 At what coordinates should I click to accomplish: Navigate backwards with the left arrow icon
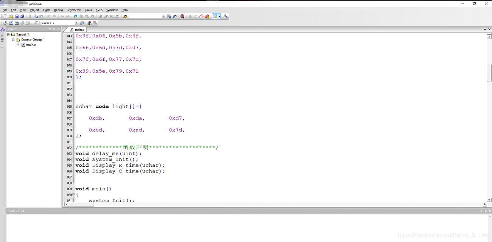[x=62, y=16]
